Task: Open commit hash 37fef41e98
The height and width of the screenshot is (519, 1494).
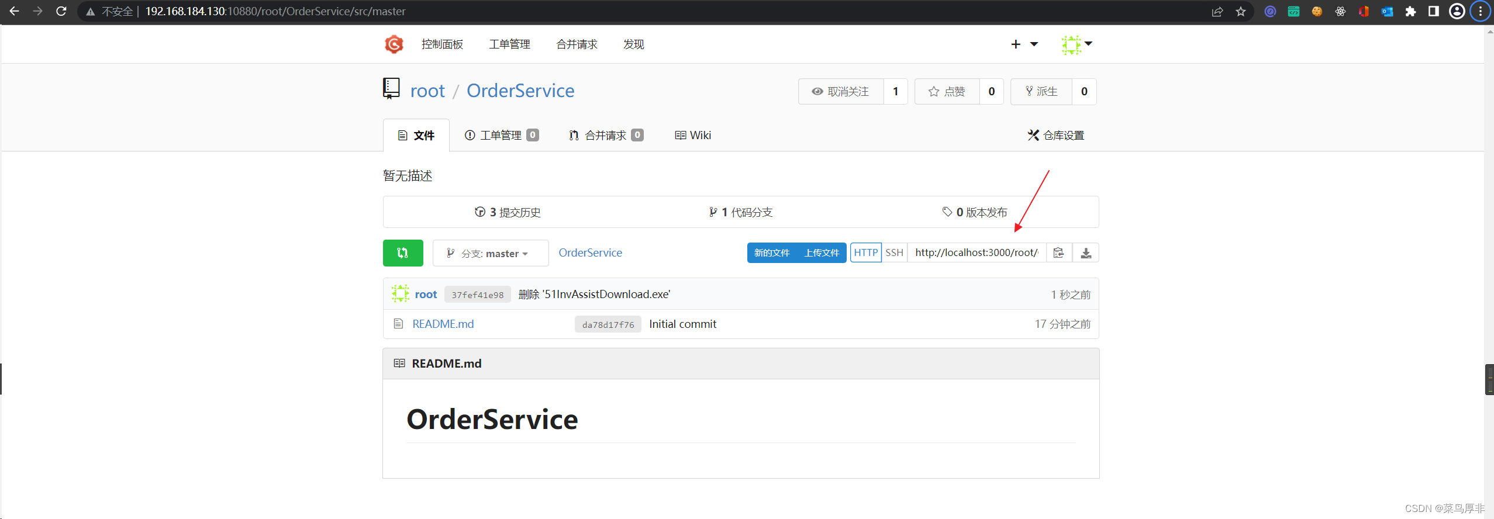Action: [478, 295]
